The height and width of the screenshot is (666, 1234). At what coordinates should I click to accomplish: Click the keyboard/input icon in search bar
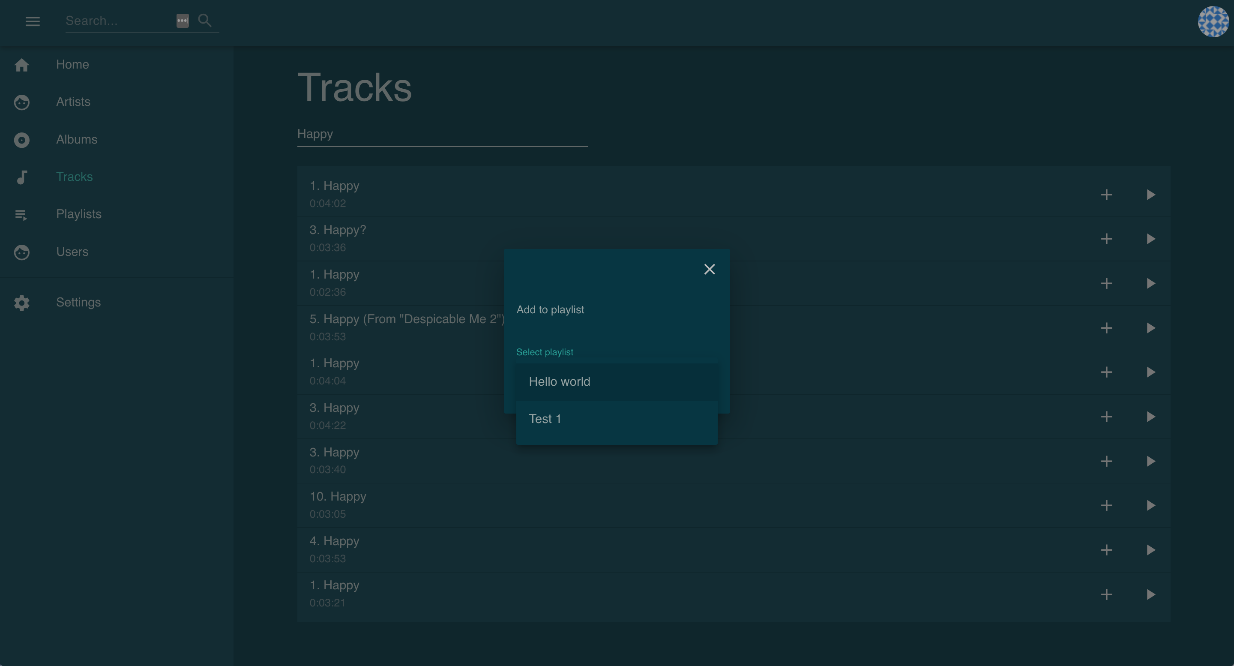pyautogui.click(x=183, y=20)
